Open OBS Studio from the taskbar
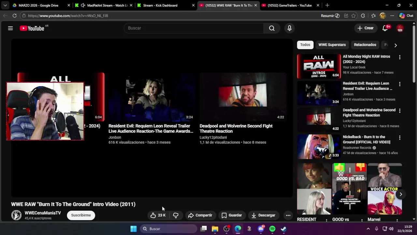 point(226,229)
